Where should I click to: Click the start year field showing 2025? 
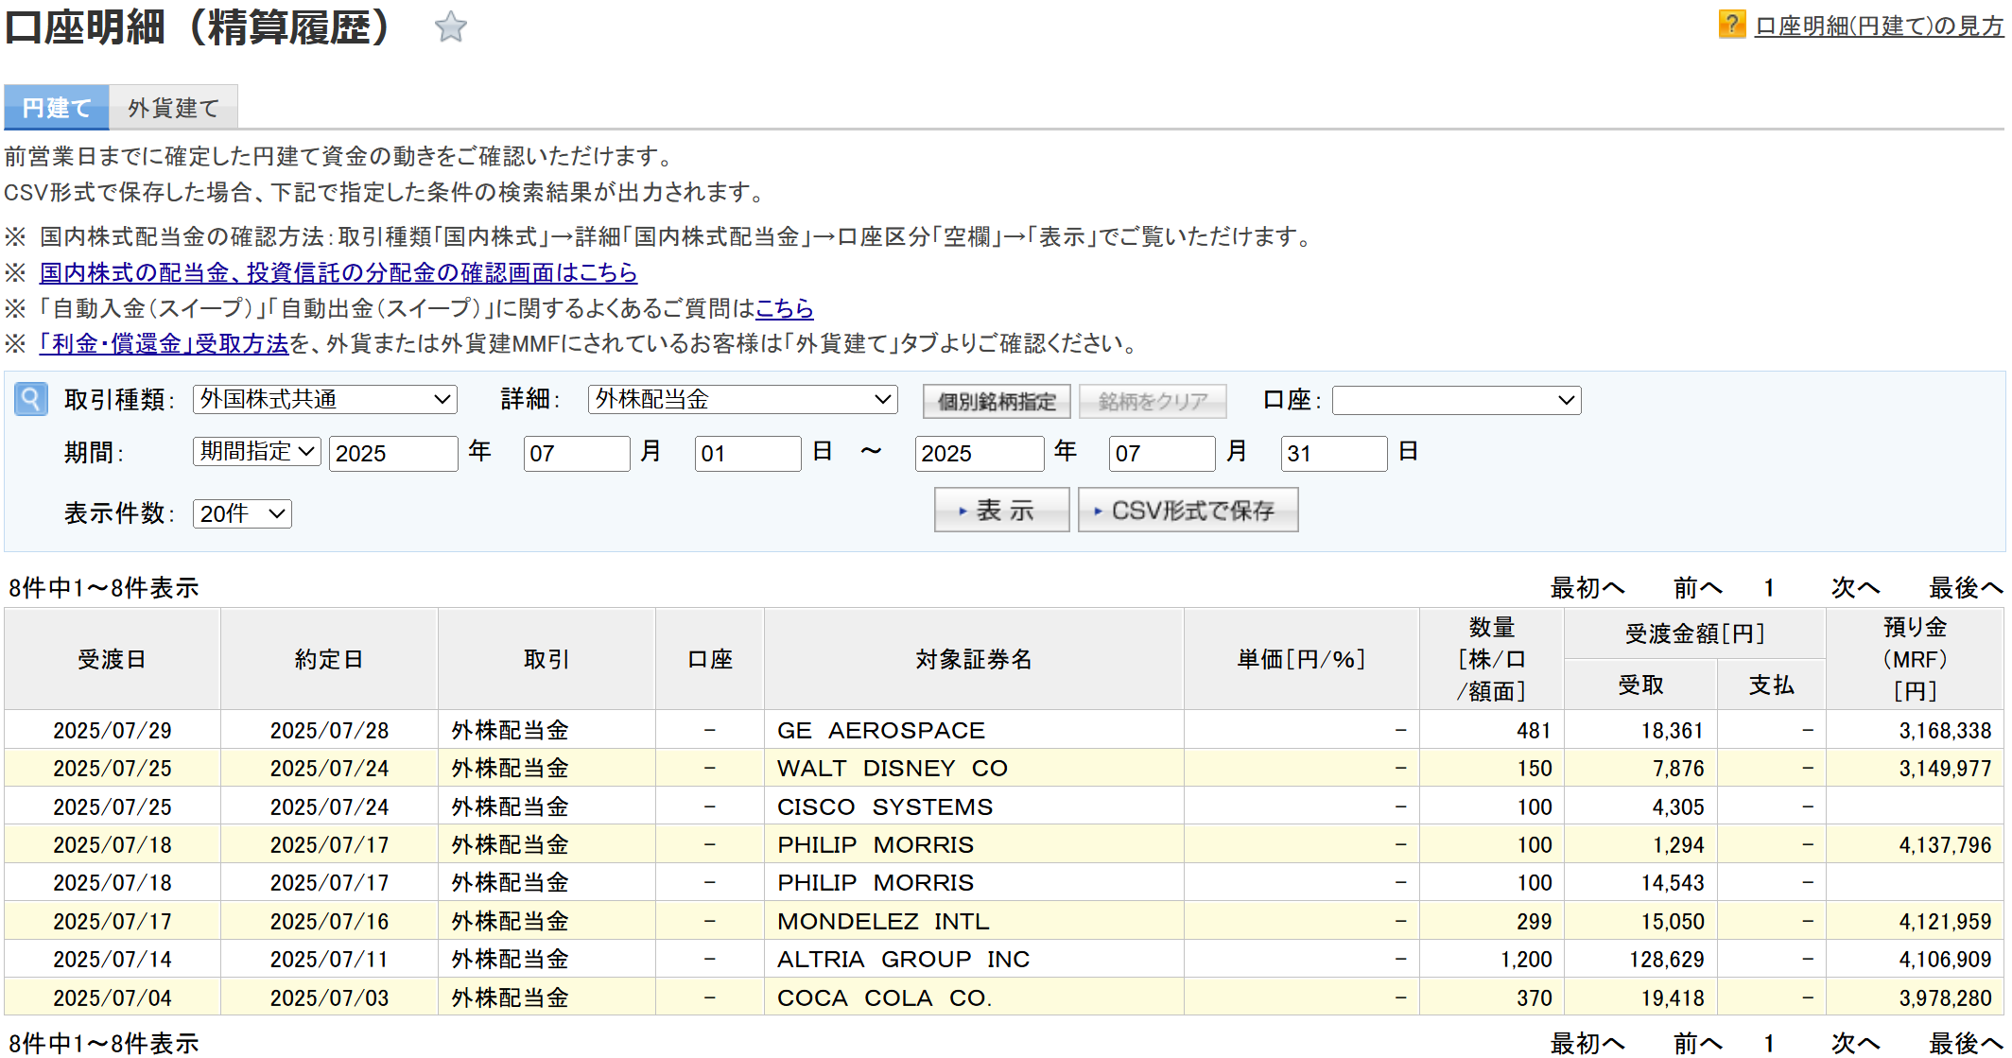click(x=393, y=453)
